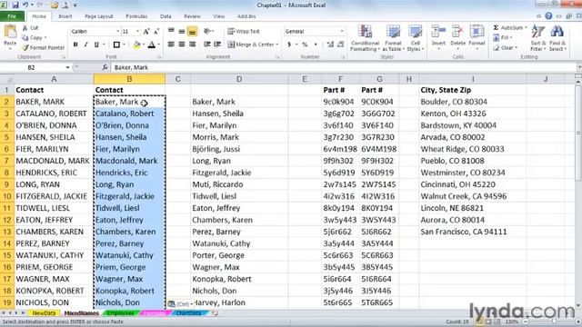Open Cell Styles gallery

click(416, 38)
